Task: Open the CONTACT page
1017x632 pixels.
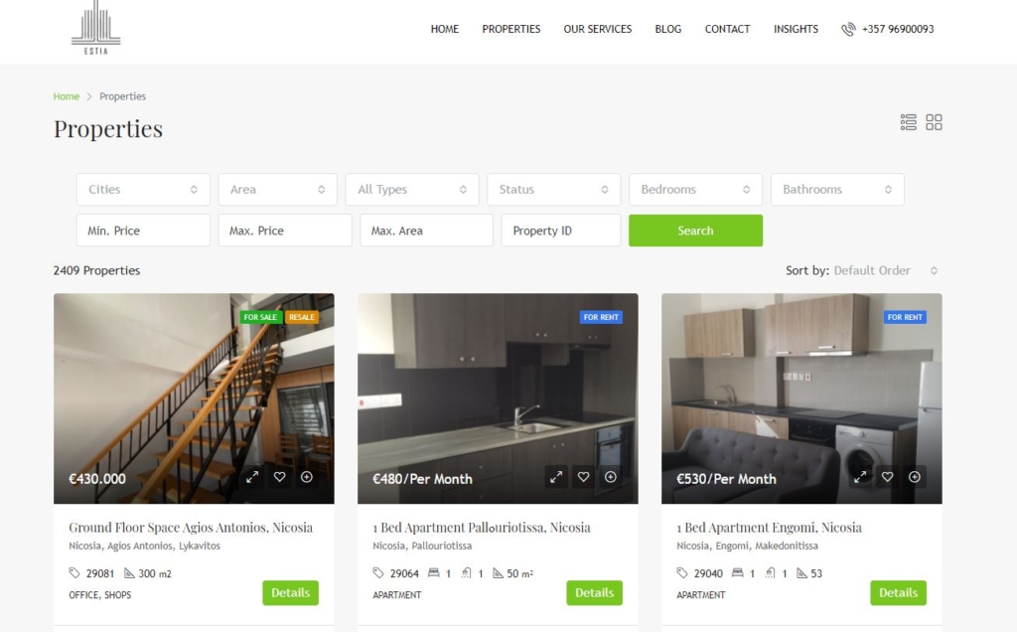Action: point(727,29)
